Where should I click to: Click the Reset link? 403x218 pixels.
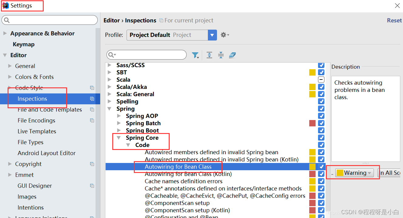(394, 21)
